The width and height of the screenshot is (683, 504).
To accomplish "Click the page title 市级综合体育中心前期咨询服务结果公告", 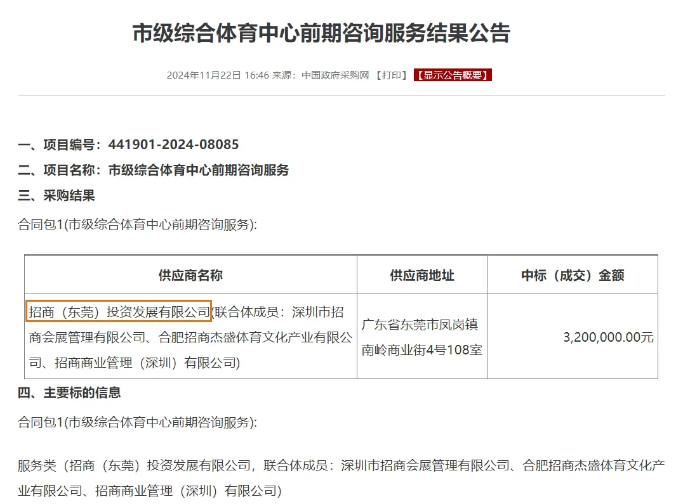I will [321, 33].
